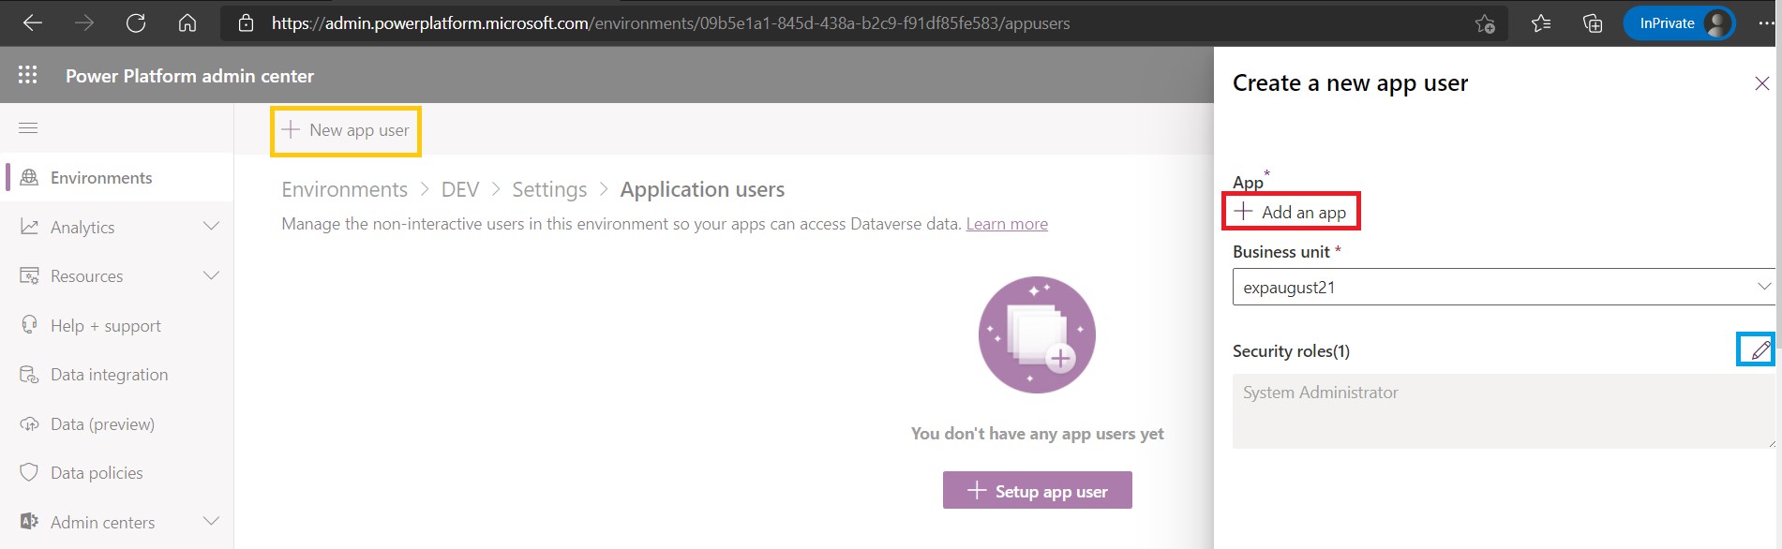This screenshot has height=549, width=1782.
Task: Expand the Resources navigation section
Action: pyautogui.click(x=211, y=276)
